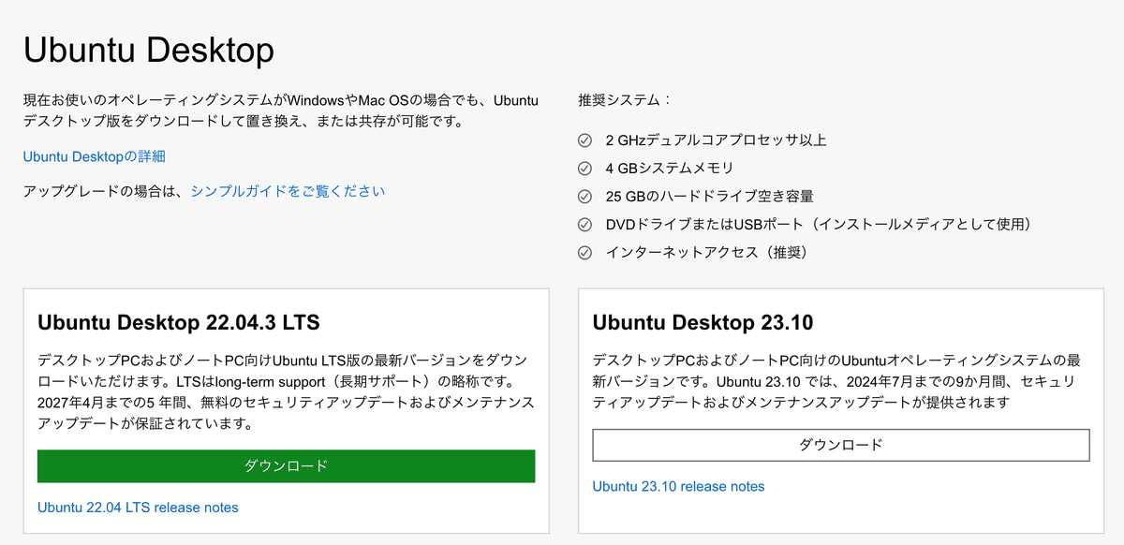Click the DVDドライブまたはUSBポート requirement text

818,225
